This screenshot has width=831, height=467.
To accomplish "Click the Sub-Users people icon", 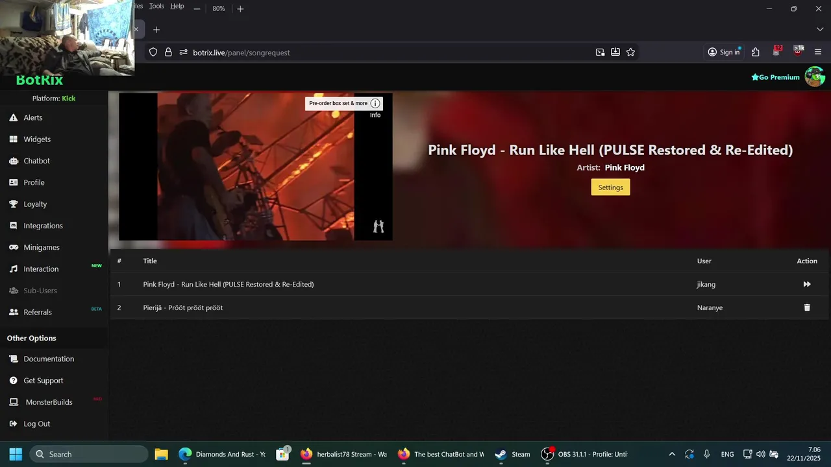I will tap(13, 291).
